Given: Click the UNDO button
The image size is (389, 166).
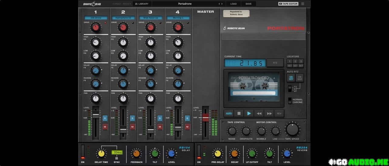Looking at the screenshot, I should tap(117, 4).
